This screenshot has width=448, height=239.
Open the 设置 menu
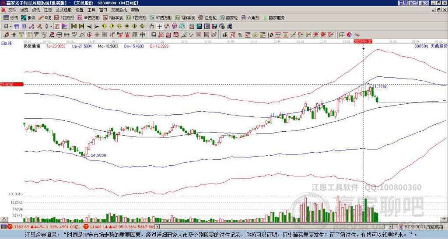[80, 10]
